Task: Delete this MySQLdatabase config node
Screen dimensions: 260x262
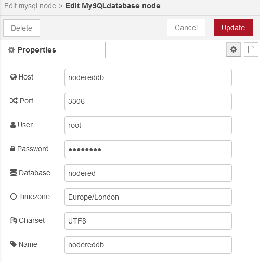Action: (x=21, y=28)
